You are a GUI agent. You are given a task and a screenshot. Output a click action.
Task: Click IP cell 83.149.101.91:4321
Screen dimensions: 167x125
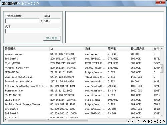[x=63, y=86]
